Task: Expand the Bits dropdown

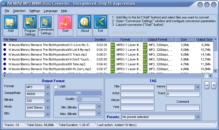Action: point(48,114)
